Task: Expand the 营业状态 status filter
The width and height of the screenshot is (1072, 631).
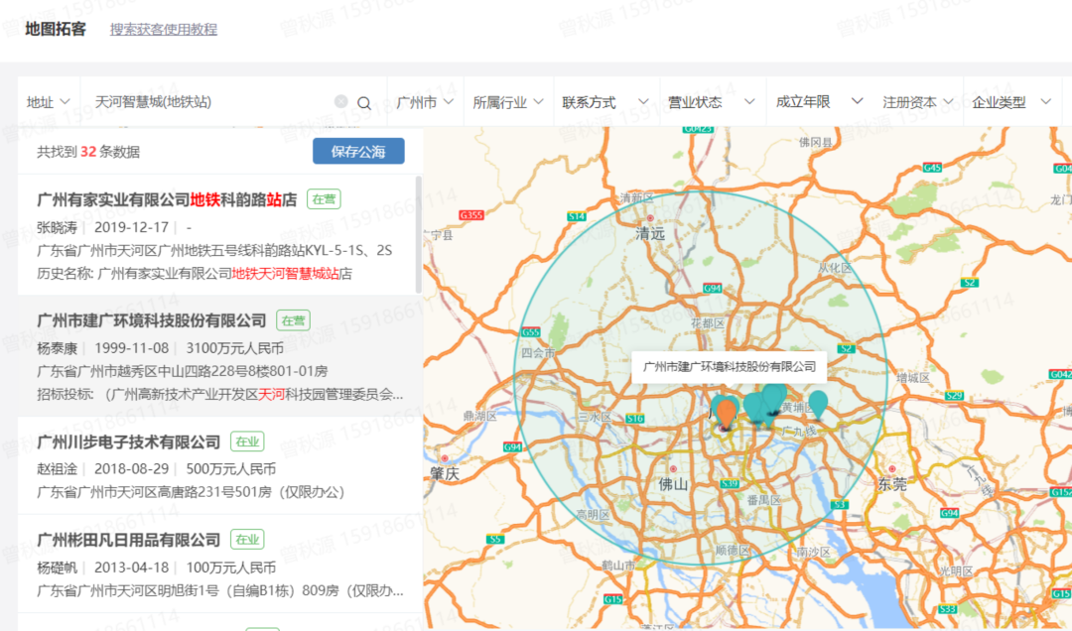Action: pyautogui.click(x=712, y=100)
